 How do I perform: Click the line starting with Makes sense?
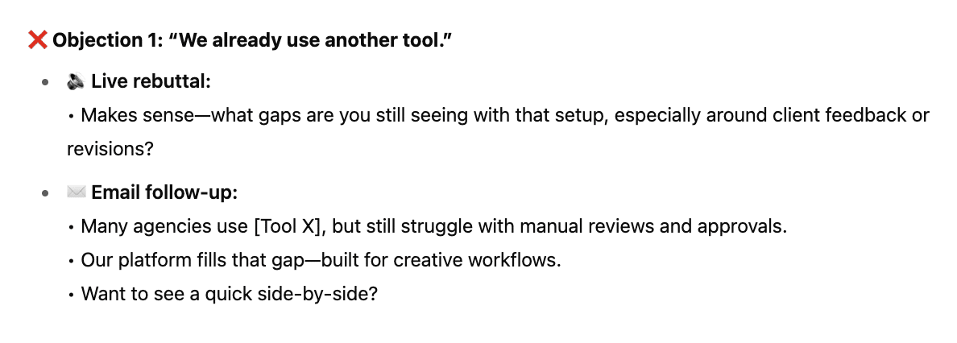point(498,115)
